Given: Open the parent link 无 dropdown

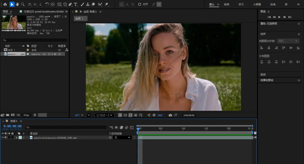Looking at the screenshot, I should tap(122, 138).
